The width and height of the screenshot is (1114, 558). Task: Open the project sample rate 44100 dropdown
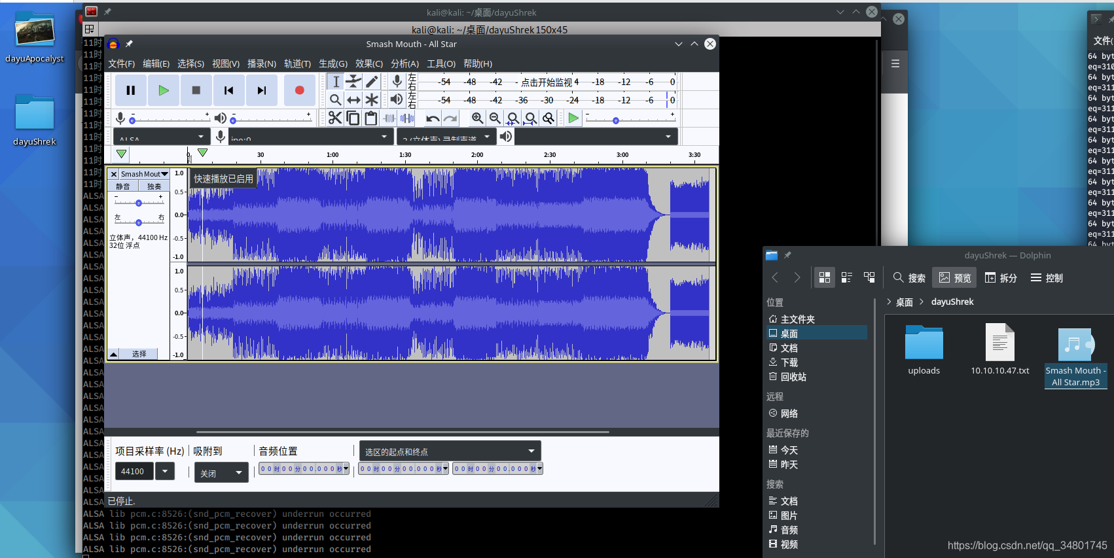click(164, 471)
